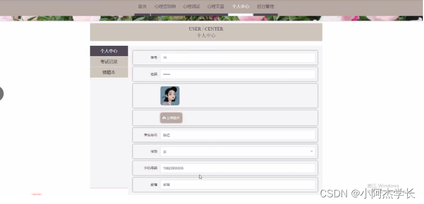This screenshot has height=204, width=424.
Task: Click the 学号 input field with 11
Action: coord(238,57)
